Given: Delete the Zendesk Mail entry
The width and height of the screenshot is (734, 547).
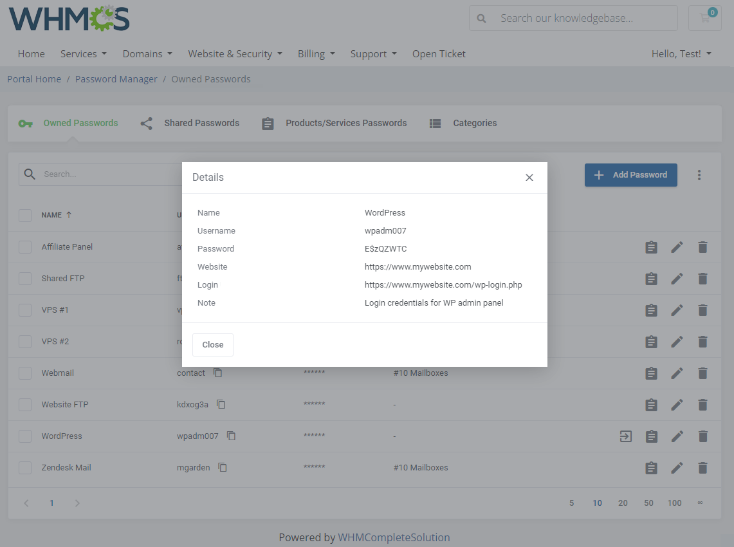Looking at the screenshot, I should pyautogui.click(x=702, y=468).
